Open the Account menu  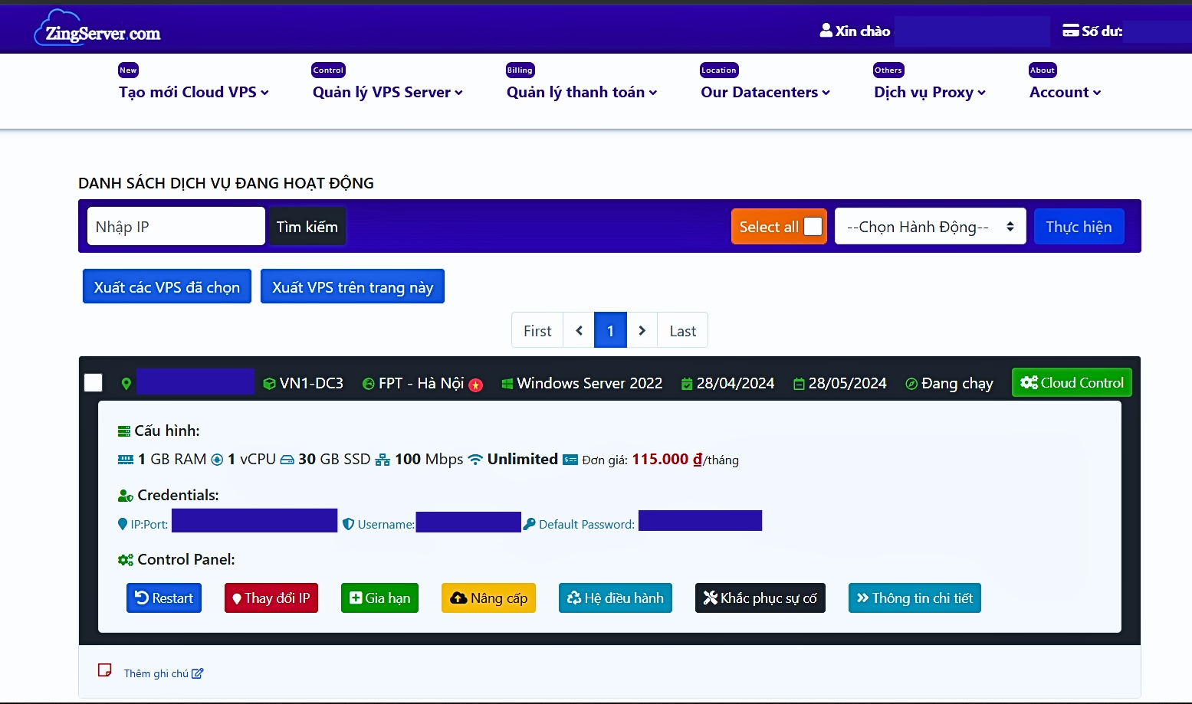coord(1065,92)
